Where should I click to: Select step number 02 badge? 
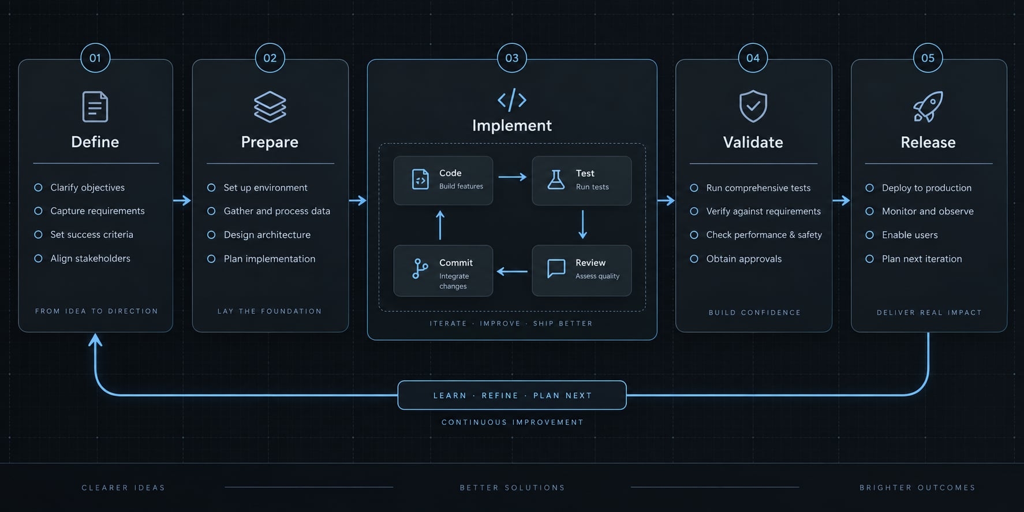pos(270,58)
